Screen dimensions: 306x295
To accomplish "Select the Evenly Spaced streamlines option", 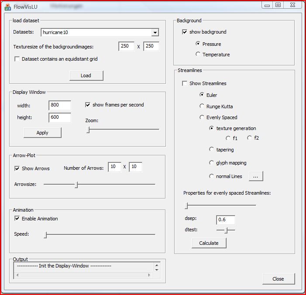I will (202, 117).
